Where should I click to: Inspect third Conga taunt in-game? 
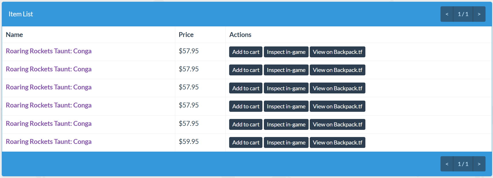click(286, 88)
